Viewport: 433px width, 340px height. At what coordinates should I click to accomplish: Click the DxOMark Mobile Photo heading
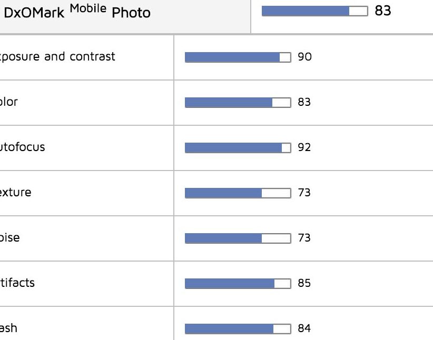[x=77, y=12]
